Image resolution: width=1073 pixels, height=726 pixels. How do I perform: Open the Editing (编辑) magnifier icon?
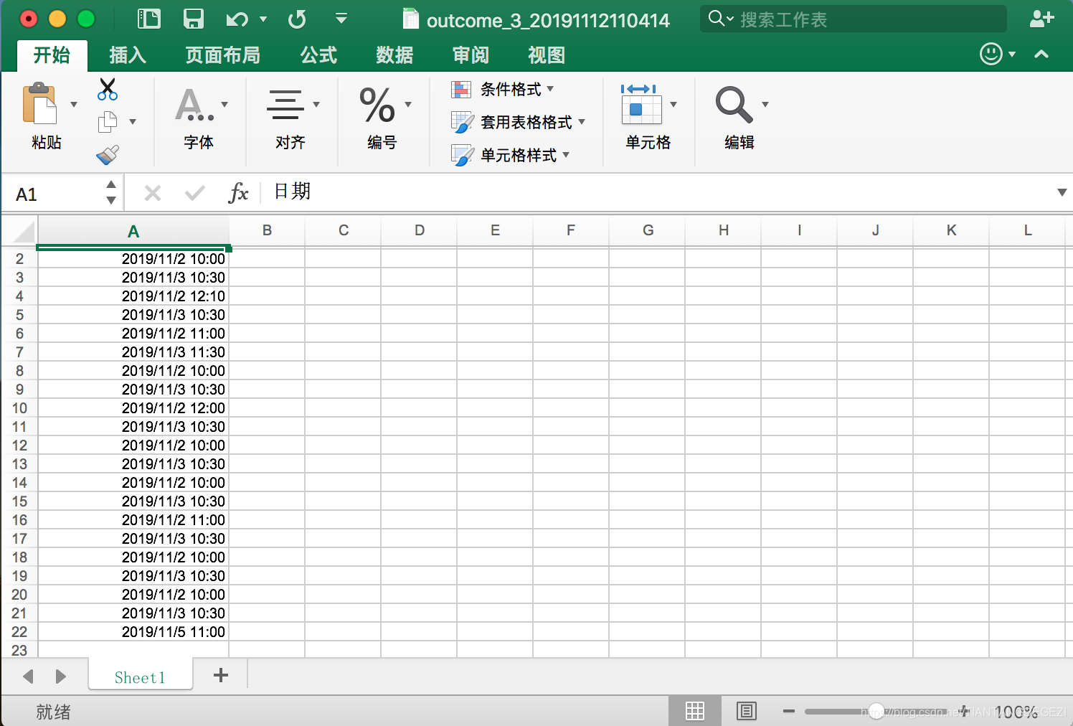click(x=734, y=105)
